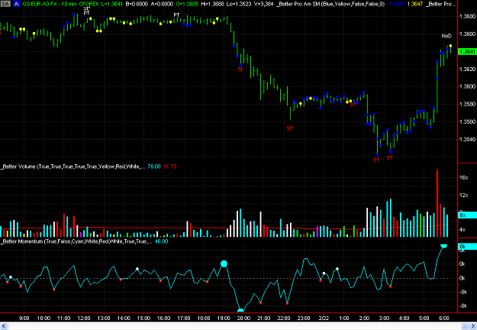Click the cyan 76.00 volume value
This screenshot has height=330, width=477.
point(154,167)
